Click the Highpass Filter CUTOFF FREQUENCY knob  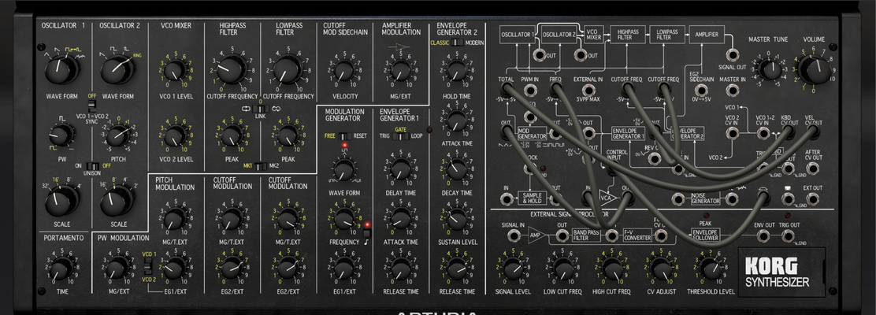point(232,69)
